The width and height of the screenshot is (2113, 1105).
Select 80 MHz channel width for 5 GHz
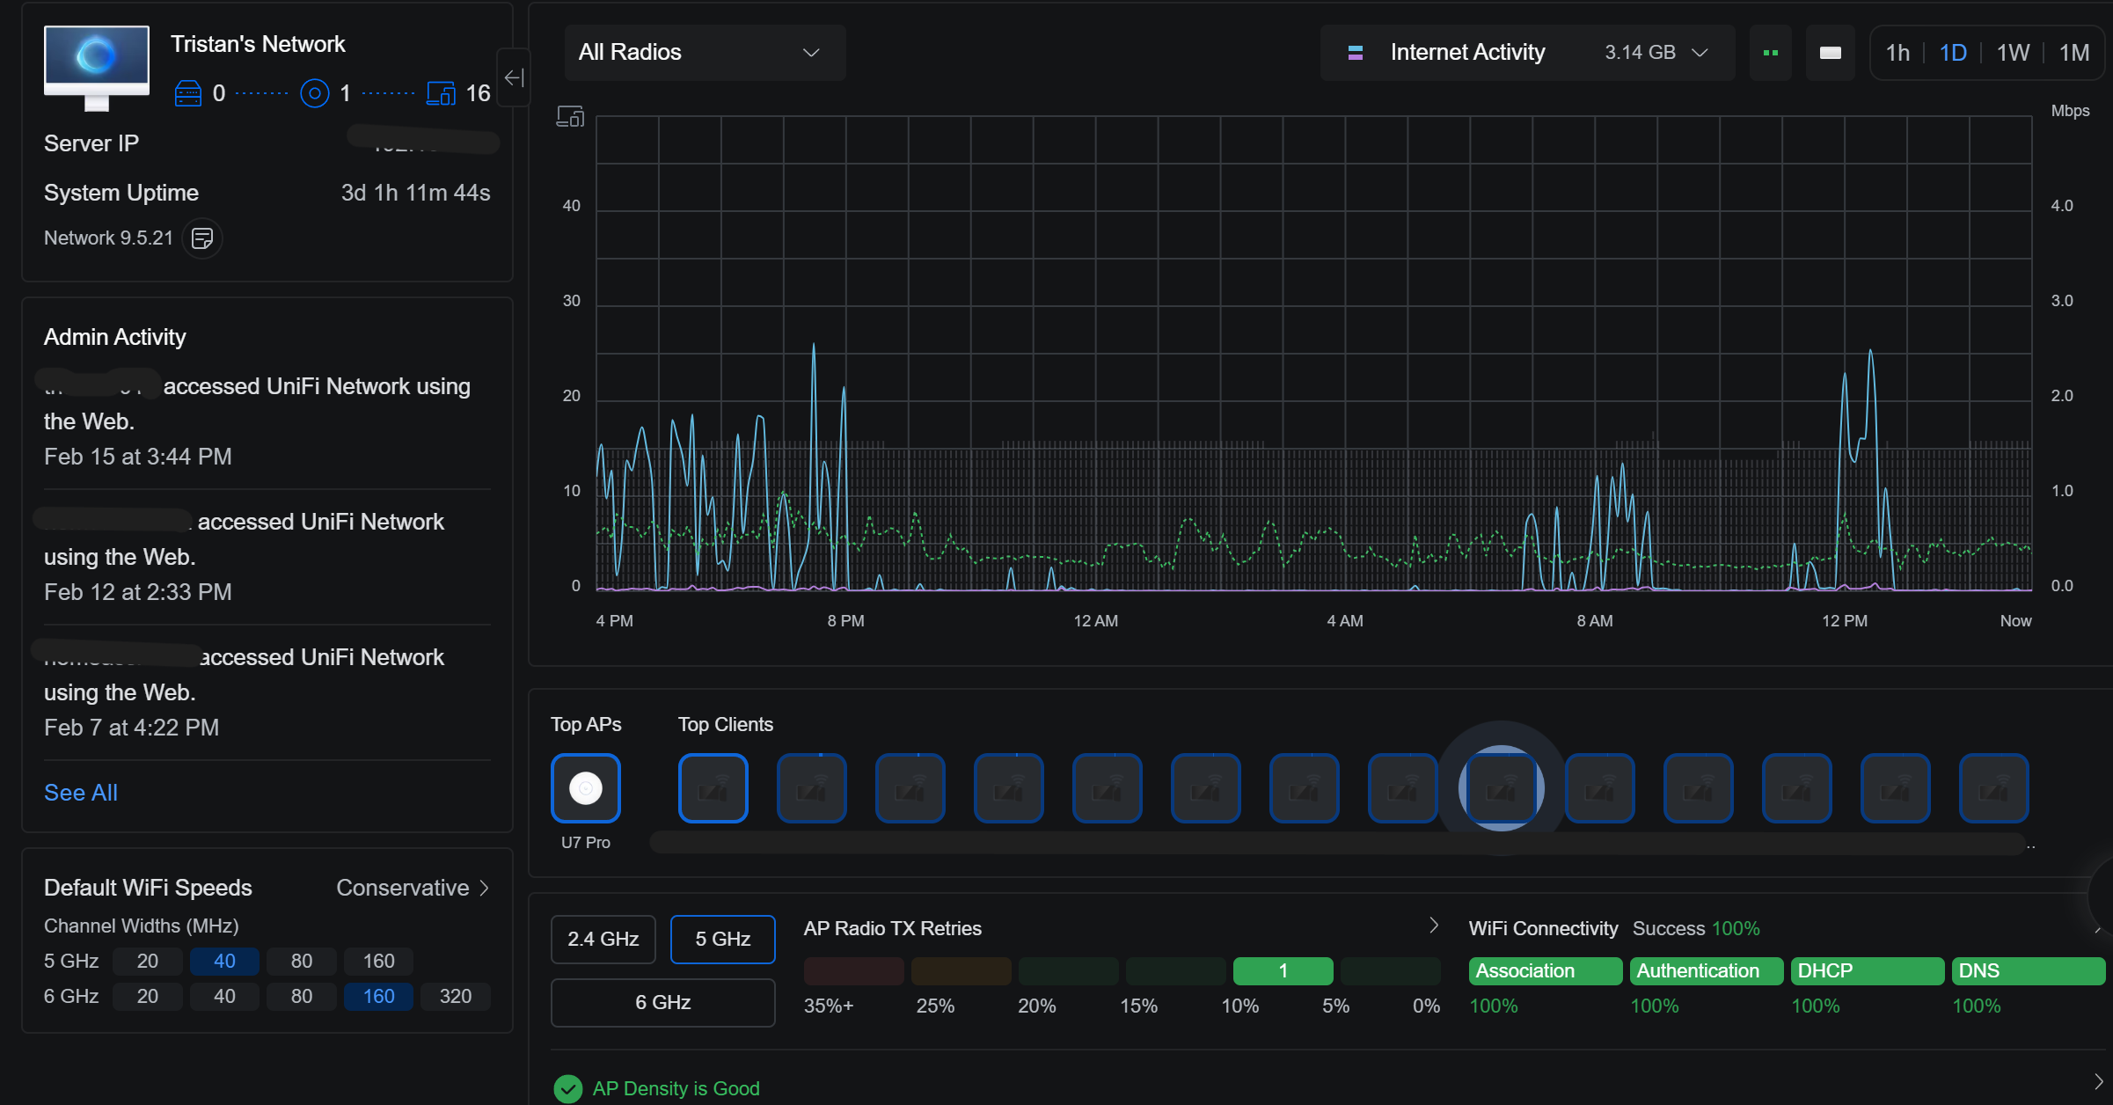301,961
